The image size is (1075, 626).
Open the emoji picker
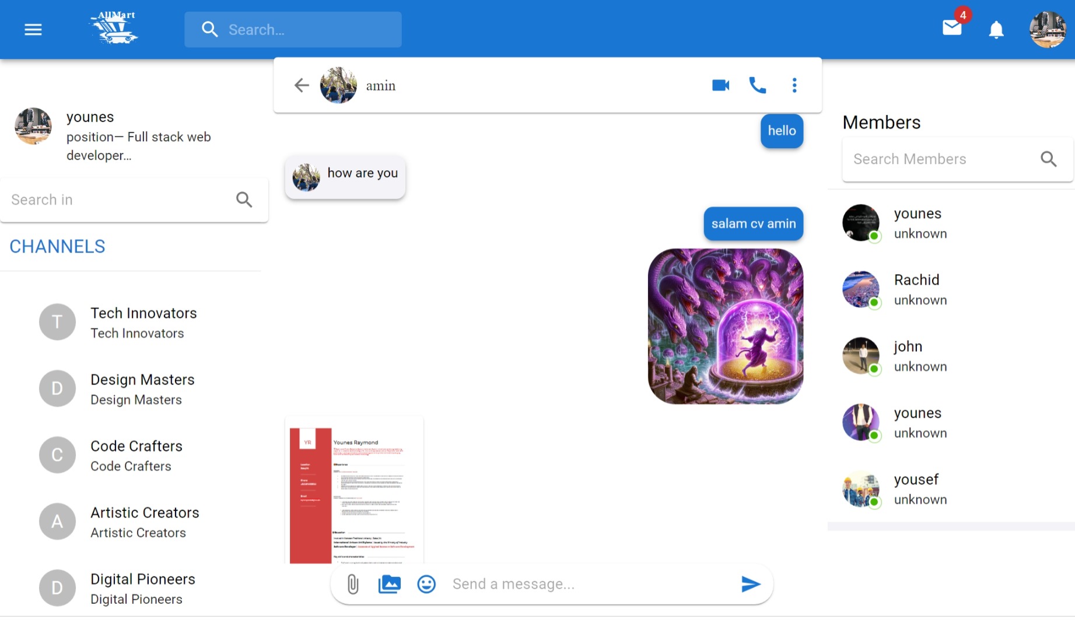426,584
